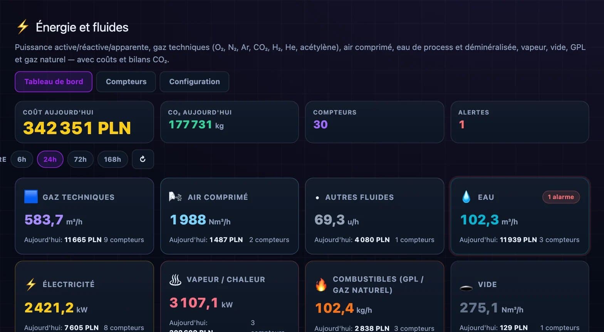
Task: Click the 177 731 kg CO₂ figure
Action: [x=196, y=124]
